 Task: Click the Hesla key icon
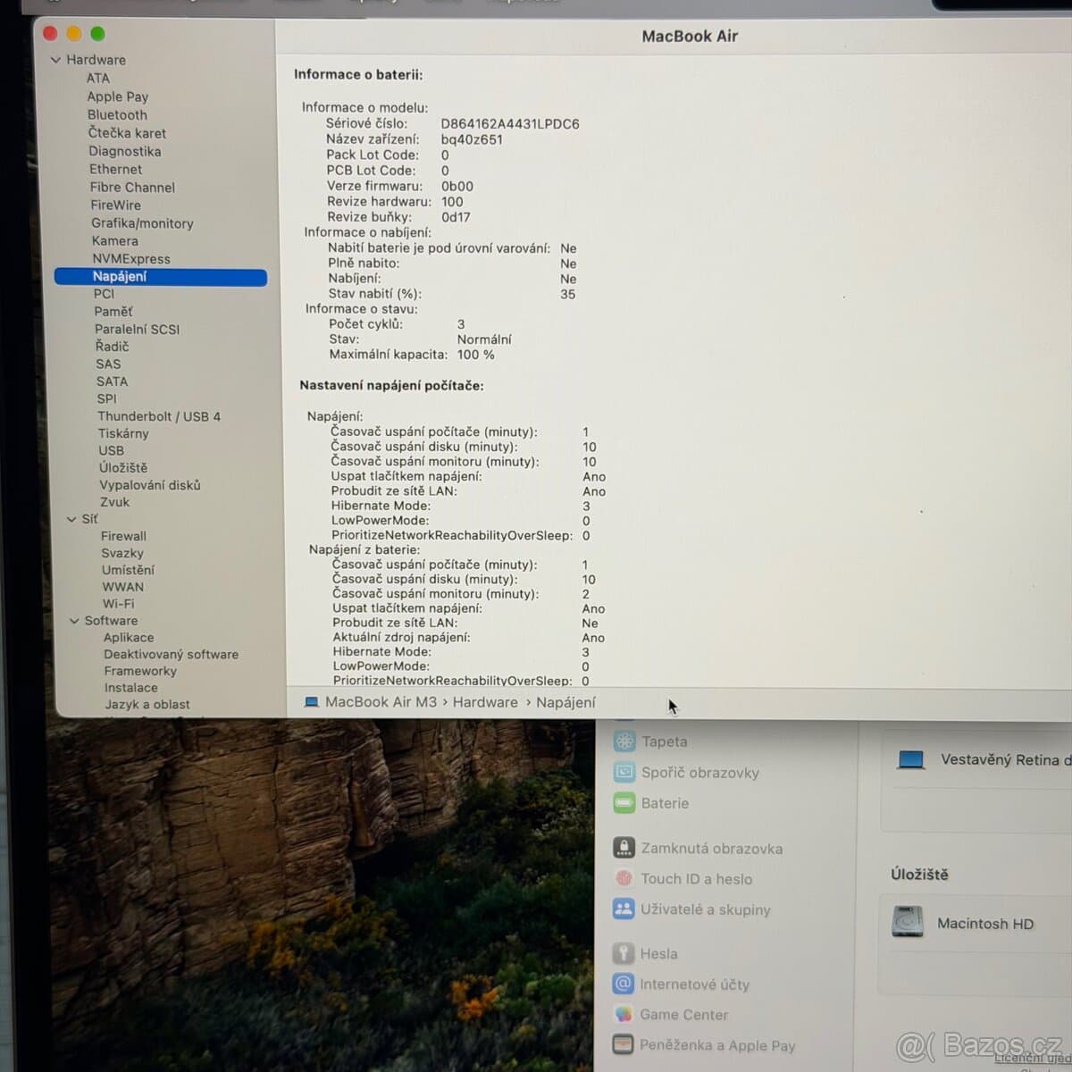[x=624, y=953]
